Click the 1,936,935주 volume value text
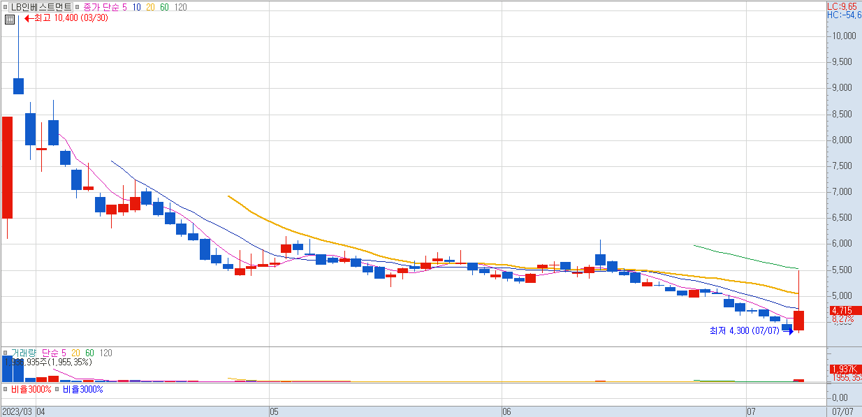 tap(48, 363)
